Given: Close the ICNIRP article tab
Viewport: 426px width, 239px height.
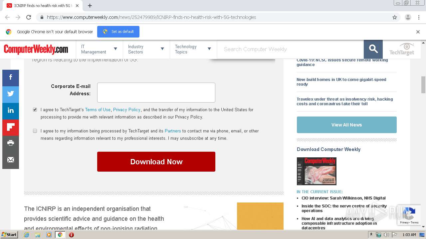Looking at the screenshot, I should 77,6.
